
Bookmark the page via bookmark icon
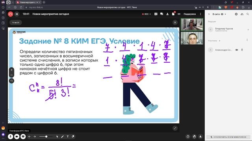(x=208, y=7)
